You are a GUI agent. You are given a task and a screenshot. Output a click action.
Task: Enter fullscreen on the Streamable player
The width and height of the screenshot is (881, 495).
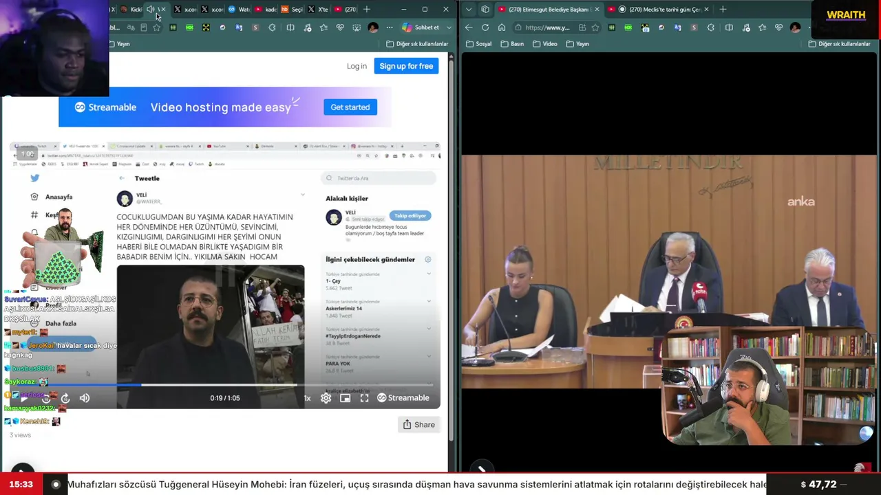(365, 398)
